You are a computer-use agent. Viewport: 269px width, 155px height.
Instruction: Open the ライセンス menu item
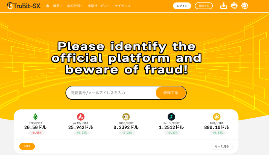[x=123, y=6]
